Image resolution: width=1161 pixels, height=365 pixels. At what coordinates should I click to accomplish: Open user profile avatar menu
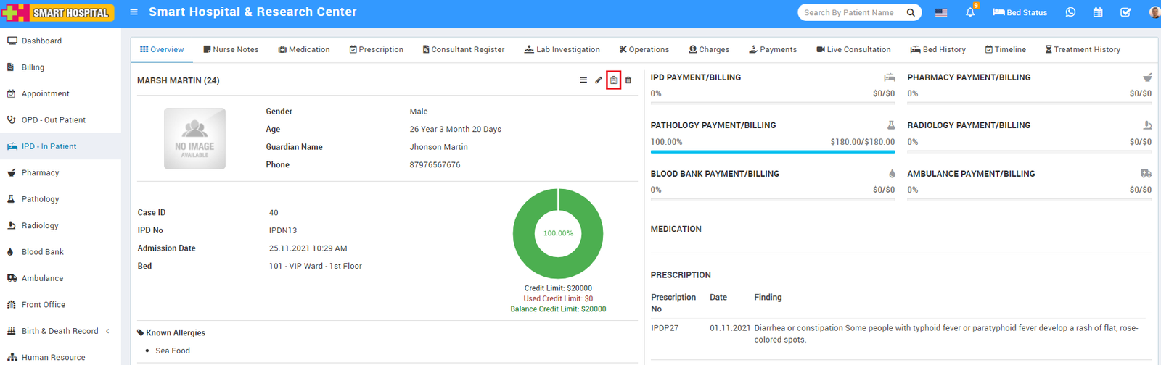point(1154,12)
